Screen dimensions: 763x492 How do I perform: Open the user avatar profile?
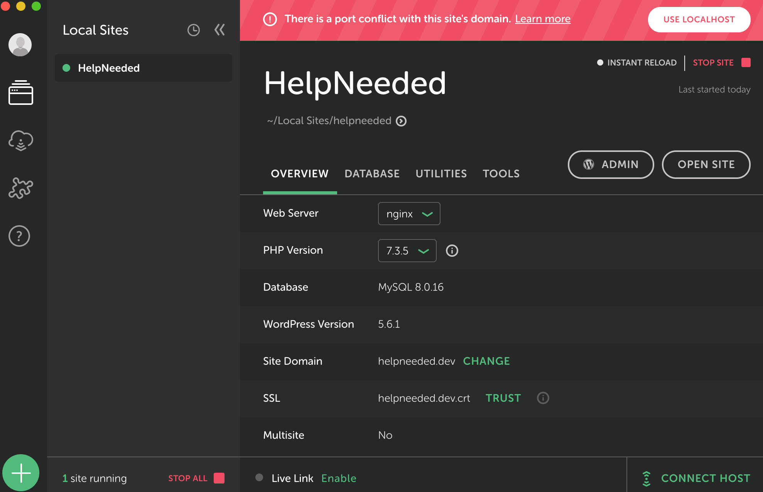pos(20,45)
